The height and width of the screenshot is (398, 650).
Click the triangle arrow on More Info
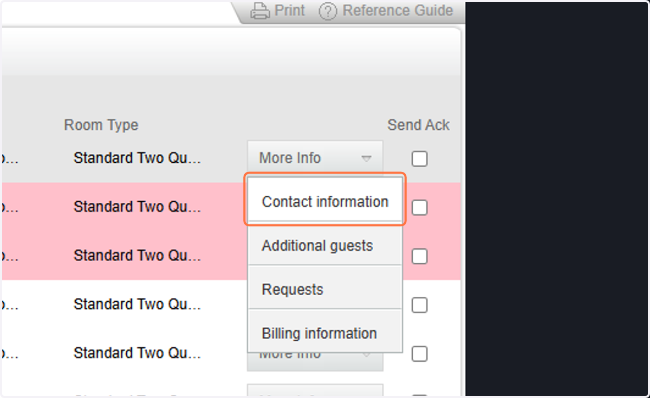366,158
